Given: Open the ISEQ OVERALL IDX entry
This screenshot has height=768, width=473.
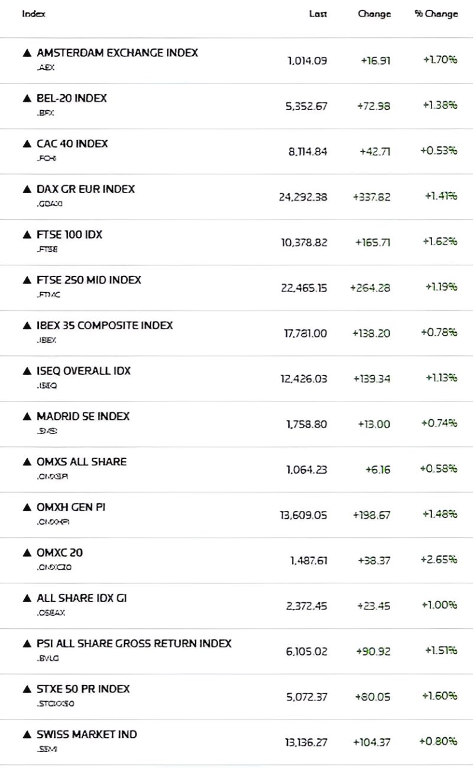Looking at the screenshot, I should coord(83,371).
